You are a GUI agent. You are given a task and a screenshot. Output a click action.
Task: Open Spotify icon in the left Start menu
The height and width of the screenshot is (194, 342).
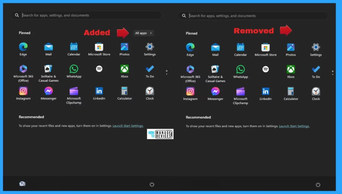99,69
